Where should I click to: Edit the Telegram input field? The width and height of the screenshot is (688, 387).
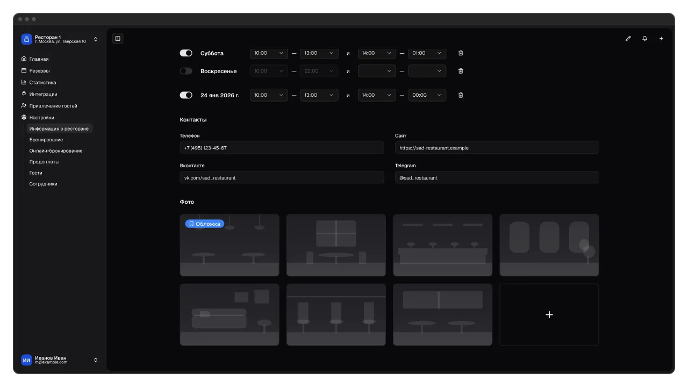click(x=497, y=177)
